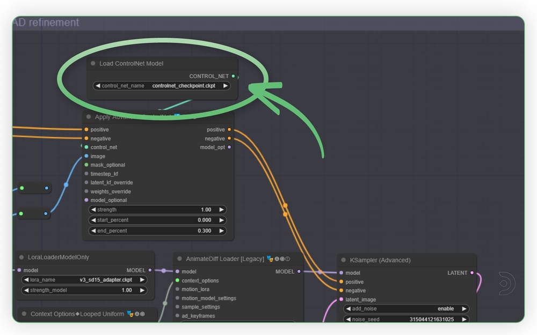537x335 pixels.
Task: Click the model input socket of KSampler (Advanced)
Action: 342,272
